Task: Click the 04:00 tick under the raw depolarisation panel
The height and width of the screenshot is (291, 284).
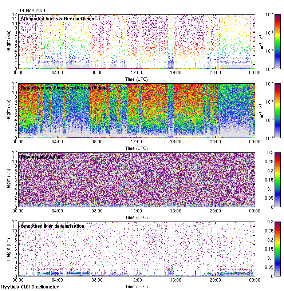Action: 58,211
